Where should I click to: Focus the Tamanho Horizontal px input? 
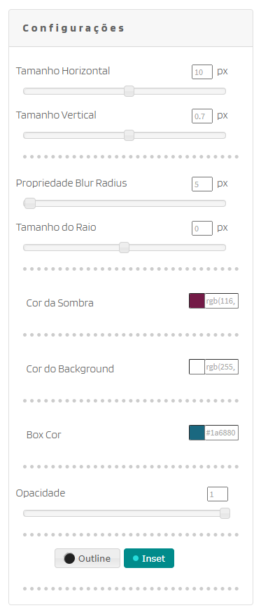[202, 72]
